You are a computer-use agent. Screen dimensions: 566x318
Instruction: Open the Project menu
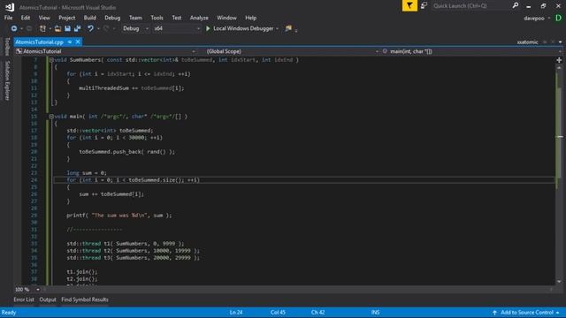click(x=67, y=18)
